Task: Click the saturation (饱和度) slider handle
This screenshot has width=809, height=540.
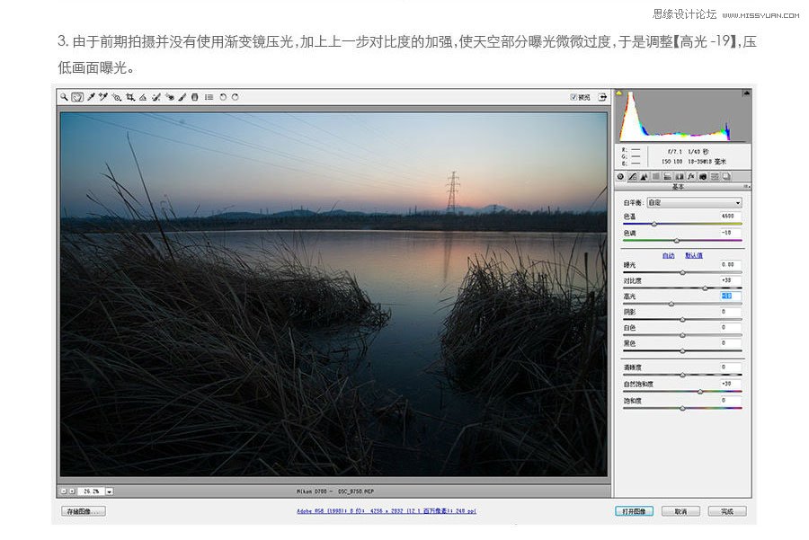Action: (682, 408)
